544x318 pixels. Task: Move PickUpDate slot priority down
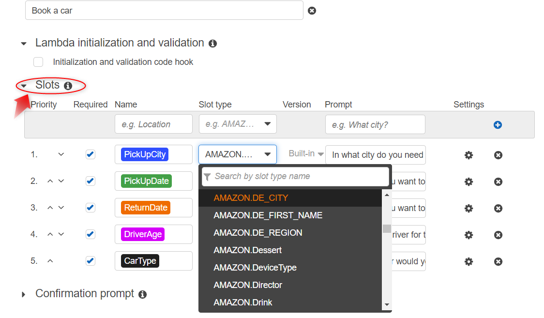coord(61,181)
